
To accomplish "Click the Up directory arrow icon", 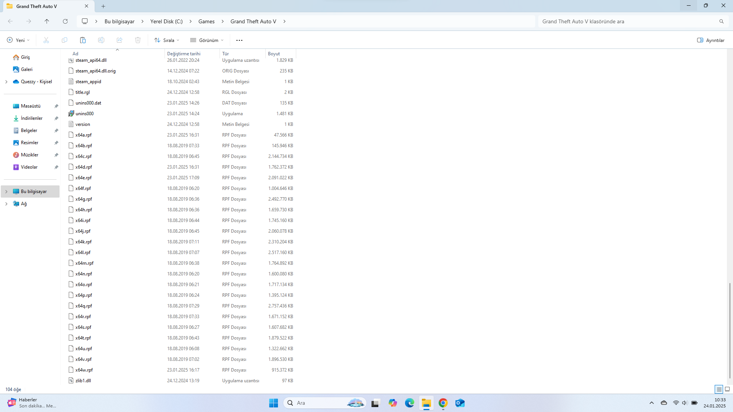I will [47, 21].
